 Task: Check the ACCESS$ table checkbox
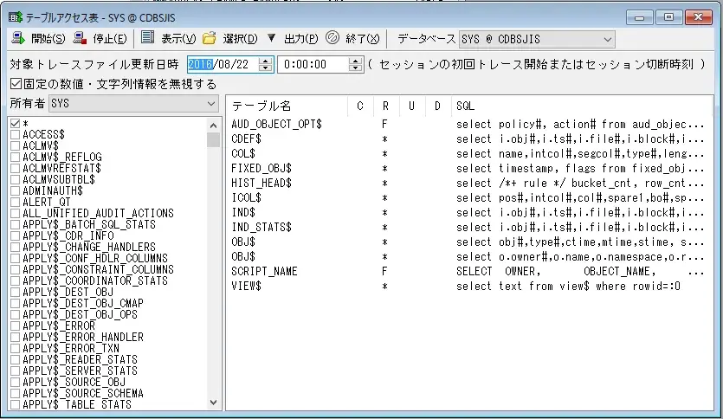pyautogui.click(x=16, y=135)
